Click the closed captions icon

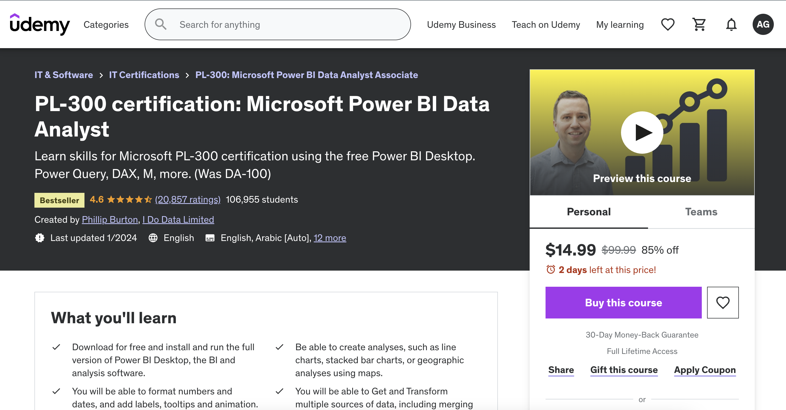click(x=210, y=238)
